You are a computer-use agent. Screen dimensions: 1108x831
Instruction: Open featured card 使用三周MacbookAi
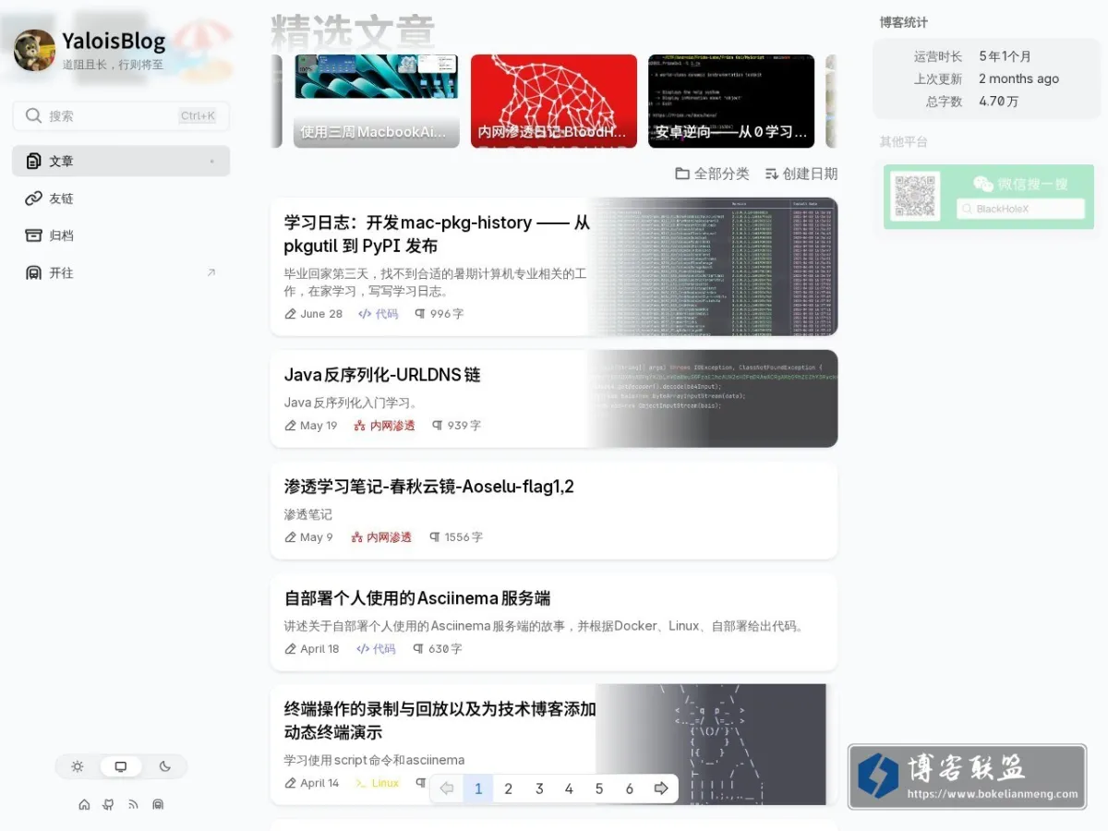(x=377, y=101)
